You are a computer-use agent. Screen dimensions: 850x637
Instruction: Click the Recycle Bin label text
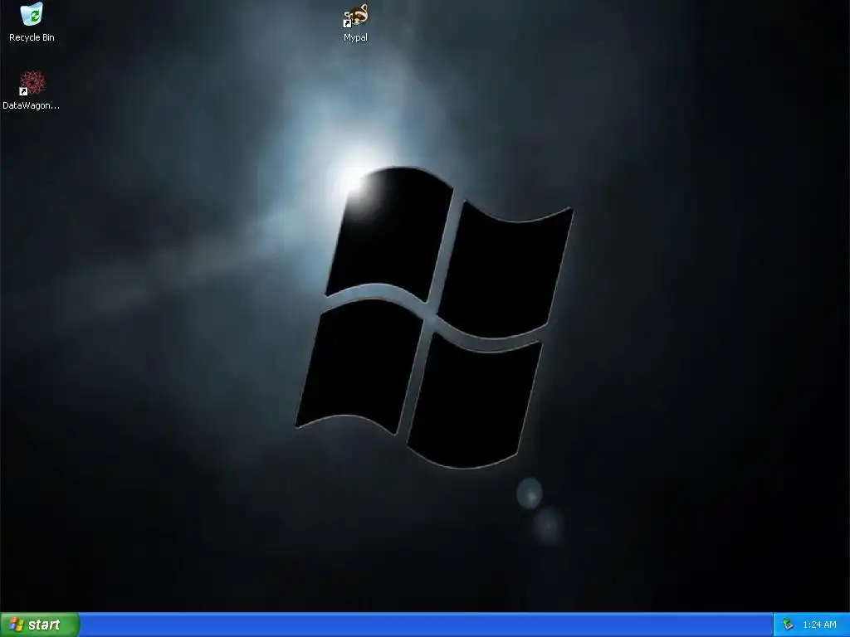tap(32, 37)
